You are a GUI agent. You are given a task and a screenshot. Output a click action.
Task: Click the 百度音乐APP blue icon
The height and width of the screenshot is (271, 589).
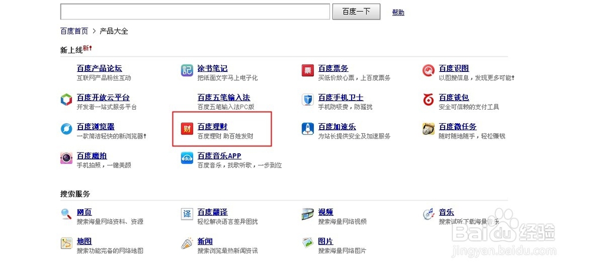pyautogui.click(x=187, y=158)
